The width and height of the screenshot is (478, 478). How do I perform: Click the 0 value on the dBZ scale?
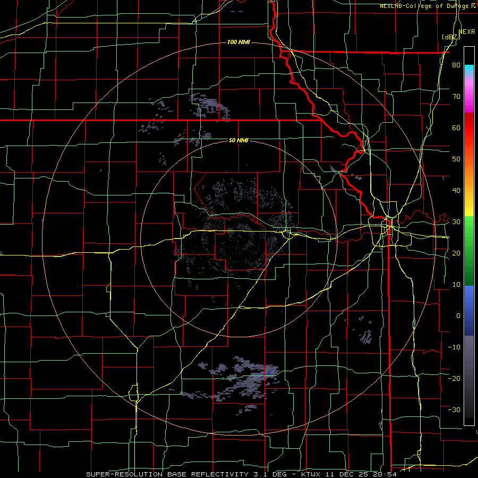[x=458, y=316]
